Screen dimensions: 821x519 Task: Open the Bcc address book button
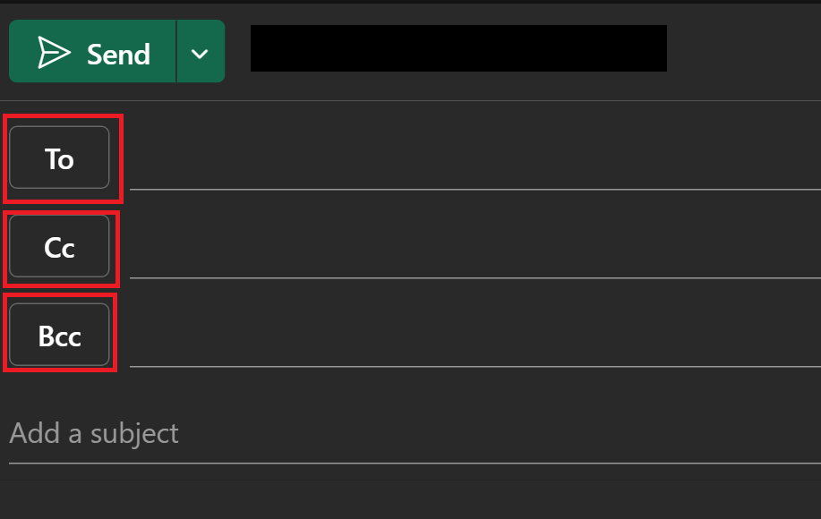(x=59, y=335)
